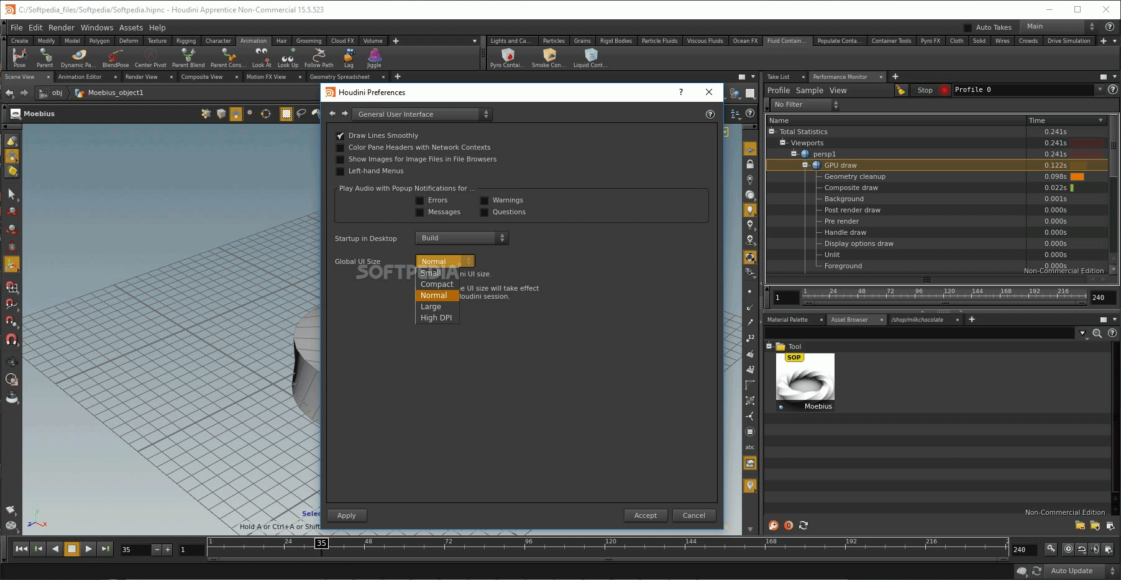The width and height of the screenshot is (1121, 580).
Task: Click the Liquid Container tool
Action: pyautogui.click(x=590, y=58)
